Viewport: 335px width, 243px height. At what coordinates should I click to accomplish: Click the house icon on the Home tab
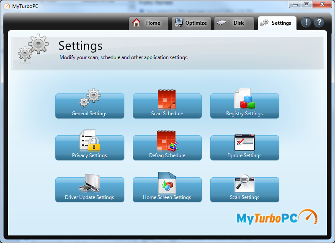137,23
